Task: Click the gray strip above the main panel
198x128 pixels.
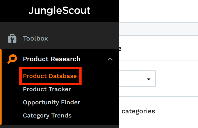Action: point(158,29)
